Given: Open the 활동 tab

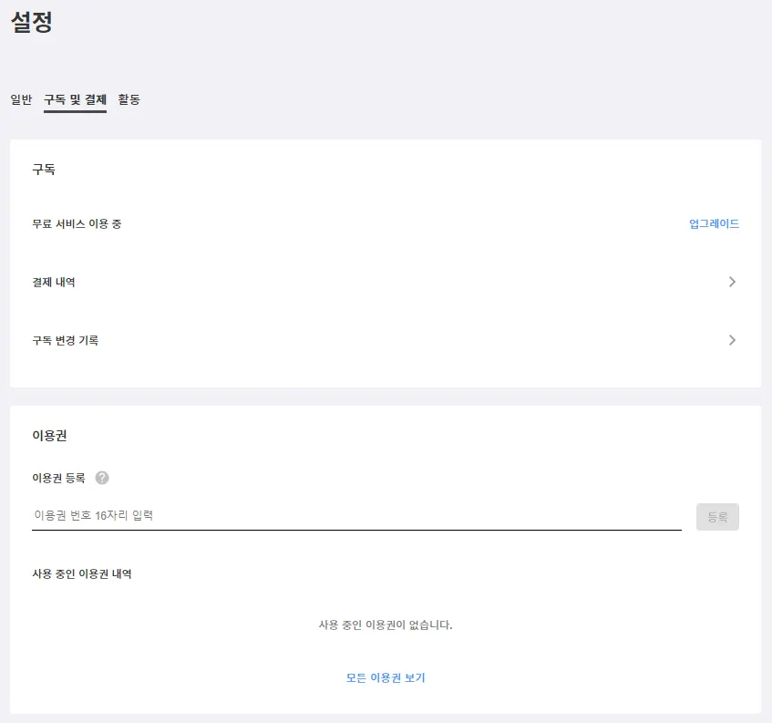Looking at the screenshot, I should (129, 99).
